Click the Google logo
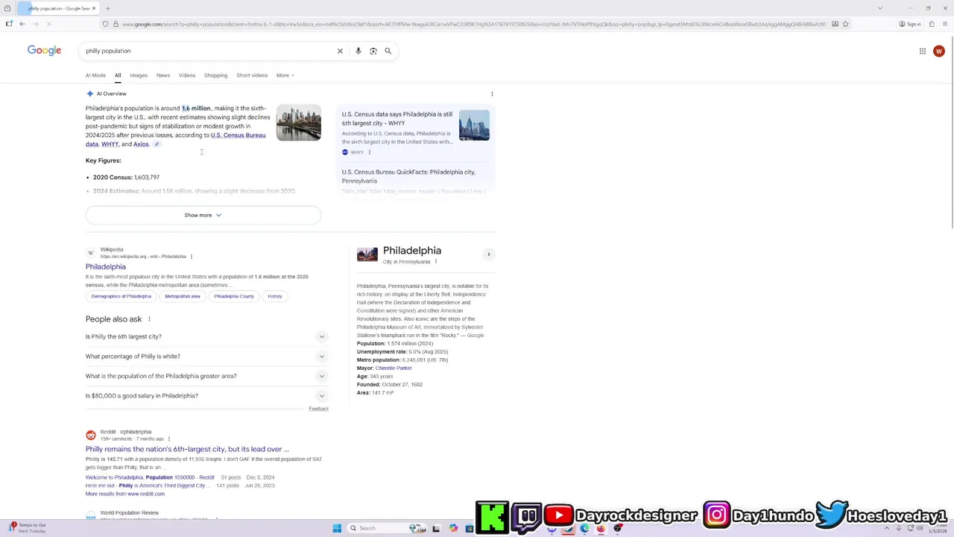954x537 pixels. [44, 50]
